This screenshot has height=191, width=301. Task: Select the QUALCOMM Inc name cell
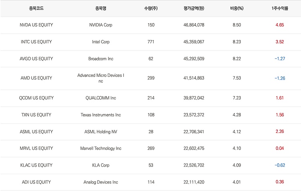point(101,98)
